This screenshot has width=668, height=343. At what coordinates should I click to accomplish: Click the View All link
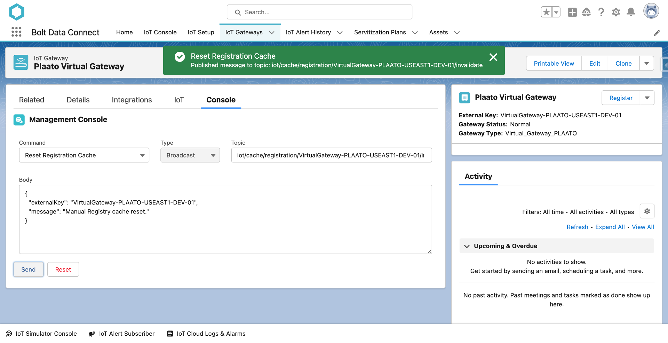pos(643,227)
